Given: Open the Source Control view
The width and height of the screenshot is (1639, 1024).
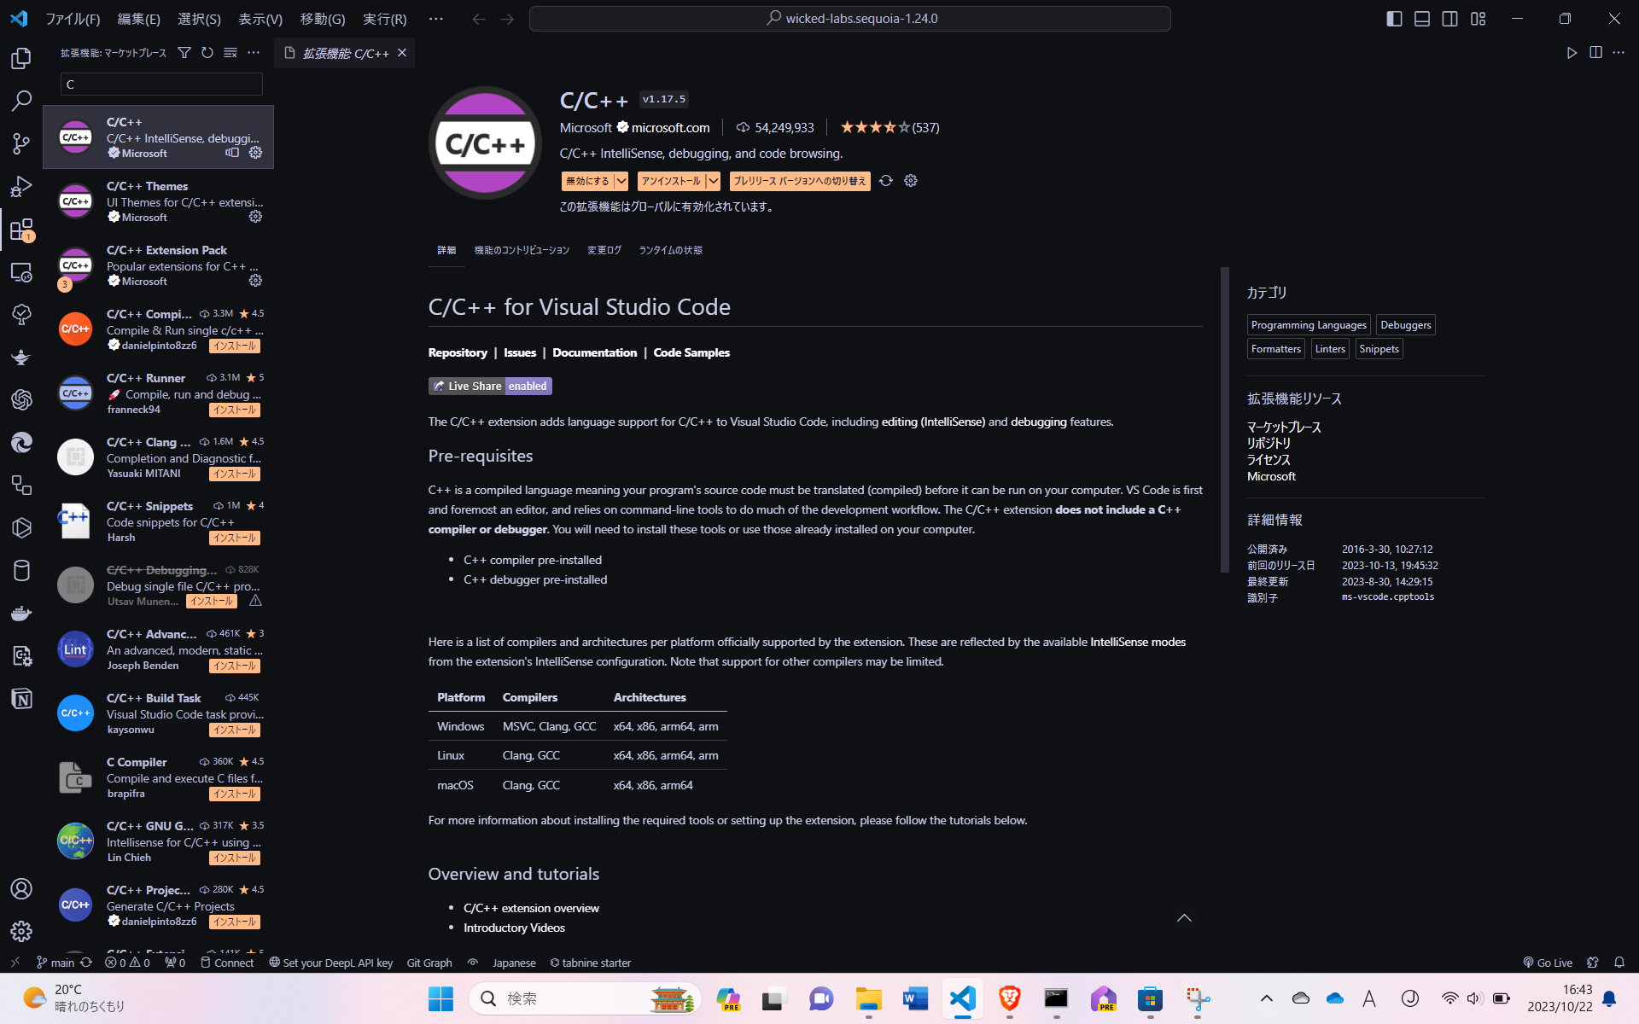Looking at the screenshot, I should pos(21,143).
